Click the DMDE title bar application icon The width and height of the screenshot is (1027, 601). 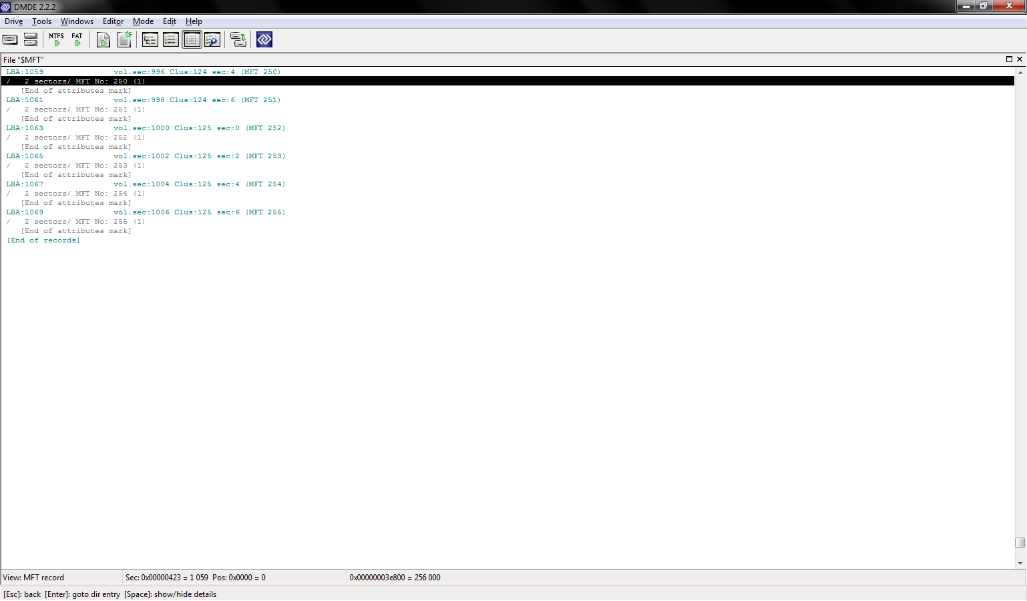pos(6,7)
